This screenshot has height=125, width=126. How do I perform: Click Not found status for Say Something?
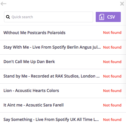pyautogui.click(x=112, y=120)
